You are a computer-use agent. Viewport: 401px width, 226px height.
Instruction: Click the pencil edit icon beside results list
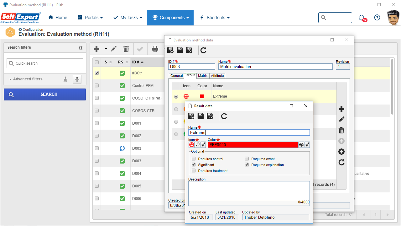point(341,120)
